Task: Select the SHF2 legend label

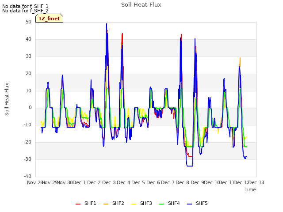Action: click(118, 203)
